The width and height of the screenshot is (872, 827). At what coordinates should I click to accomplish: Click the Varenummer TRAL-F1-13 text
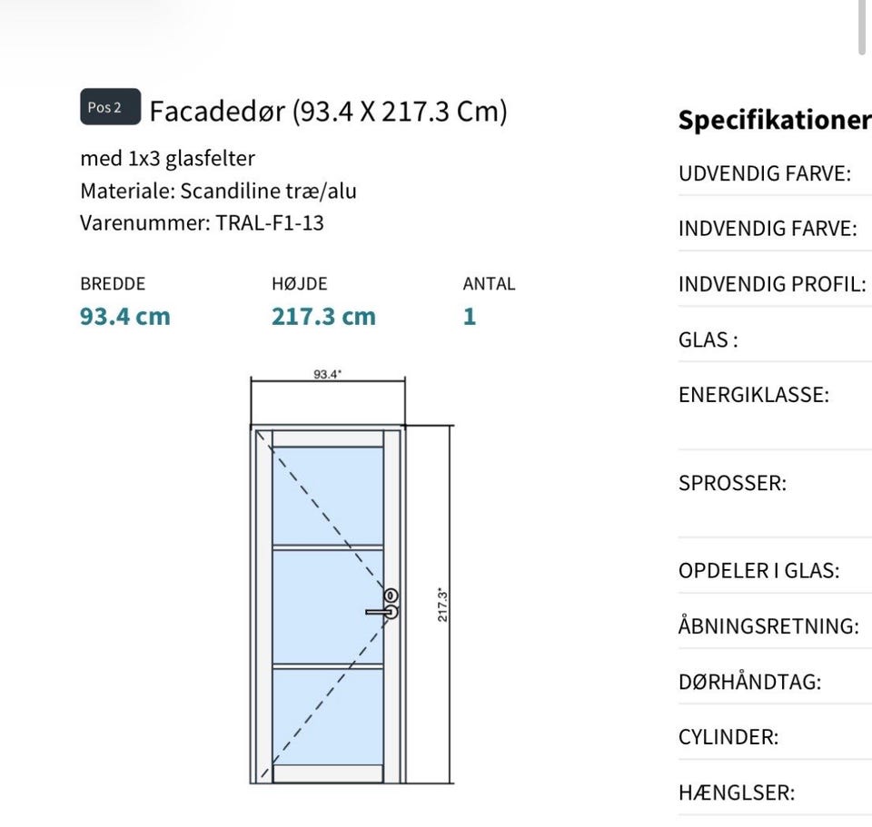click(202, 222)
